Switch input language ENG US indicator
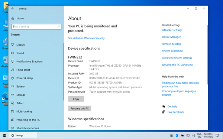223x139 pixels. [199, 135]
